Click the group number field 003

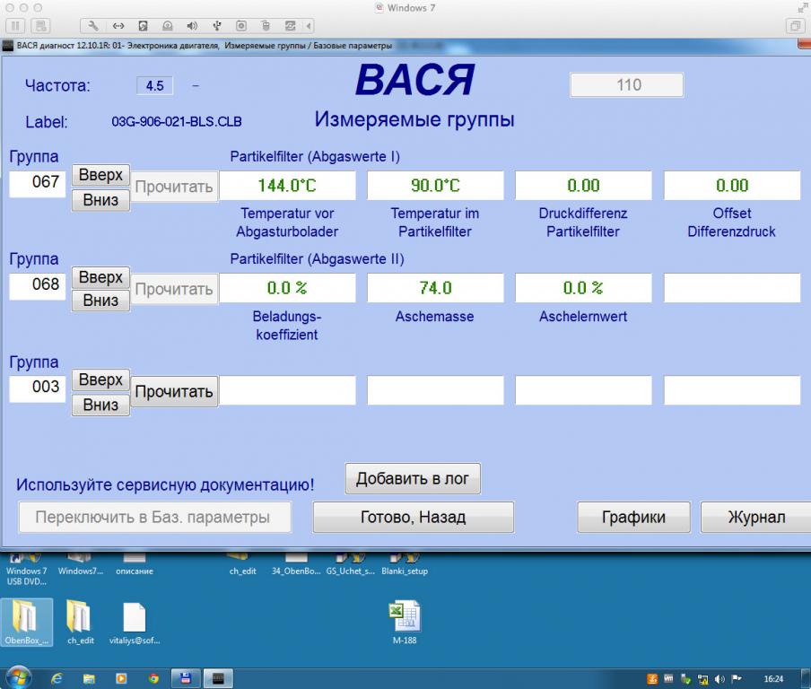(x=38, y=388)
